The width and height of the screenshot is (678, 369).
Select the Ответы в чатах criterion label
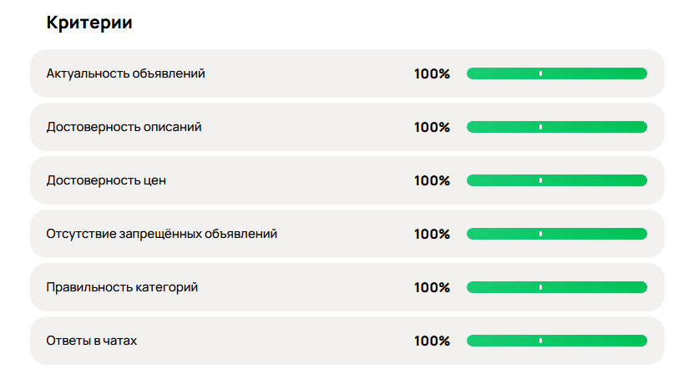[91, 341]
